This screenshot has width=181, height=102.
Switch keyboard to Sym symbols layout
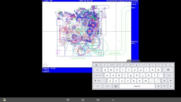108,86
